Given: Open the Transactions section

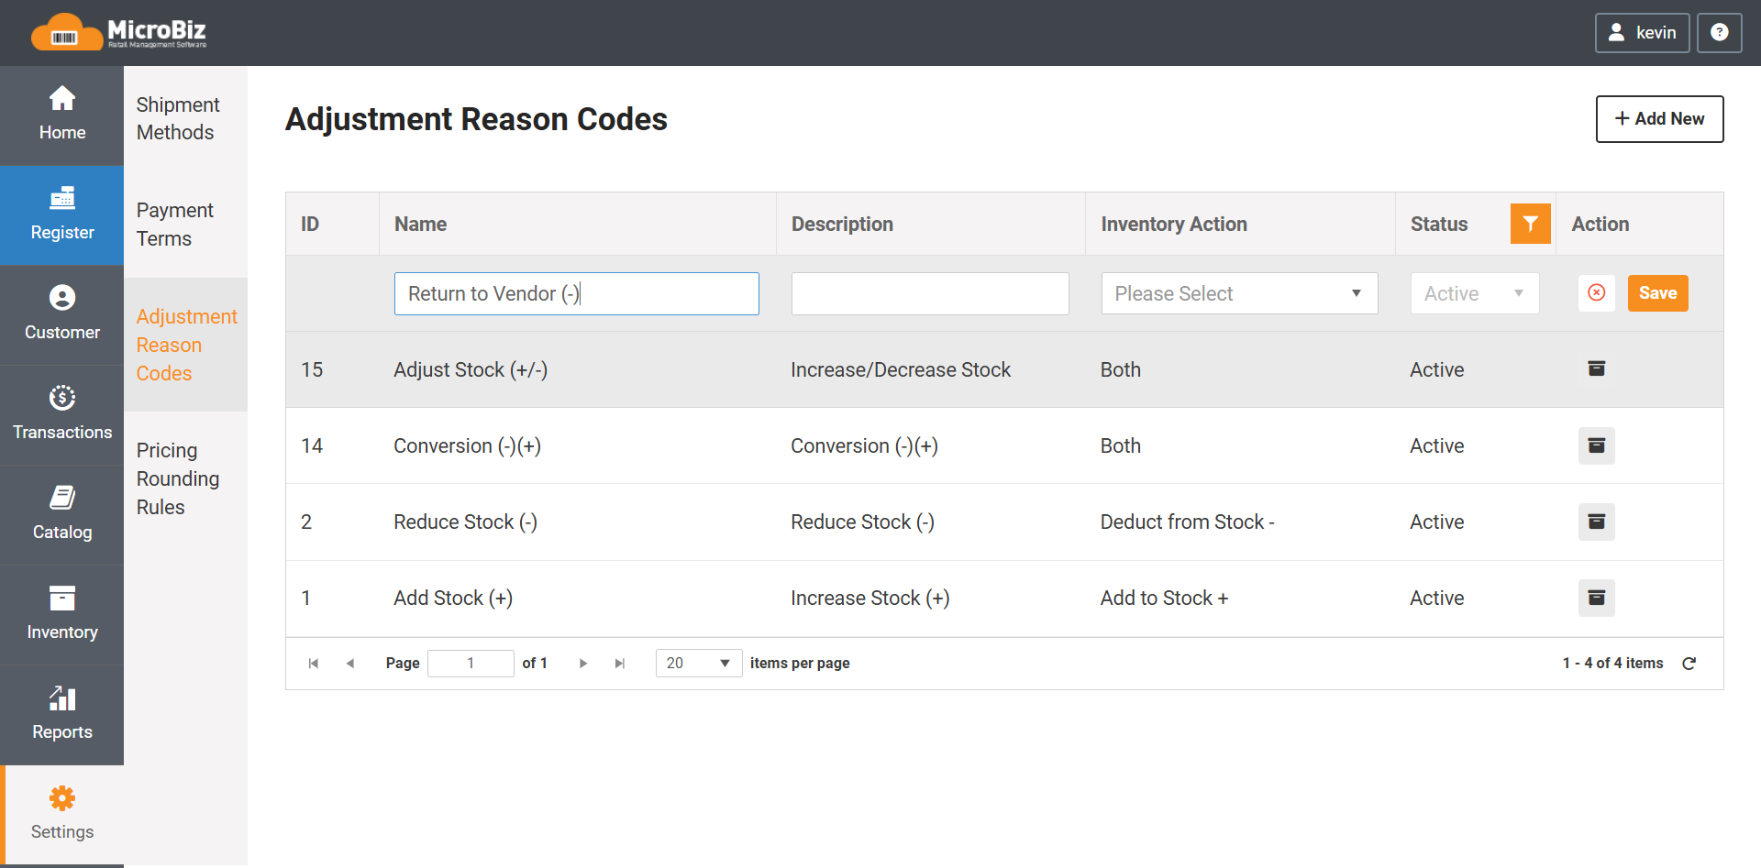Looking at the screenshot, I should pyautogui.click(x=61, y=415).
